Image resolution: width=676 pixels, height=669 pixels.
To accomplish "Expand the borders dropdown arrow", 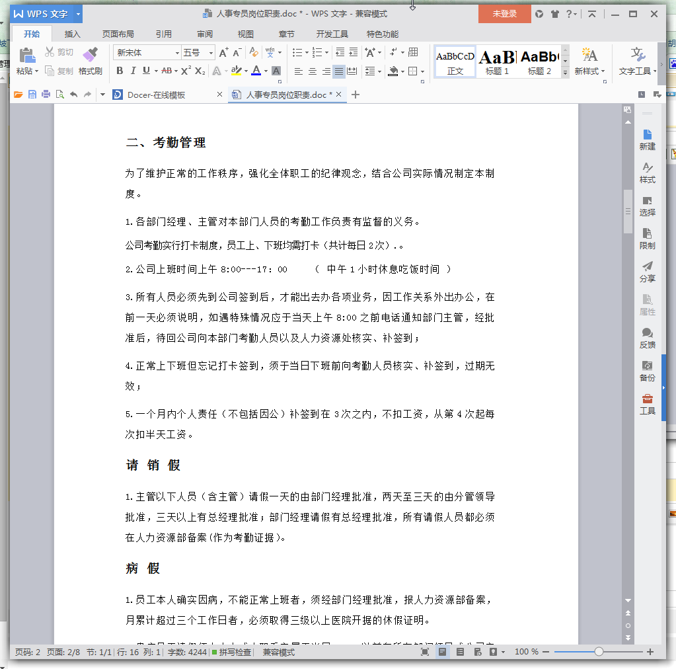I will pos(422,71).
